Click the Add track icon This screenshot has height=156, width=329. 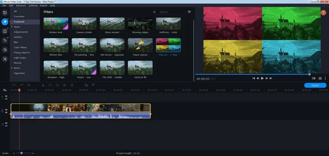tap(5, 90)
